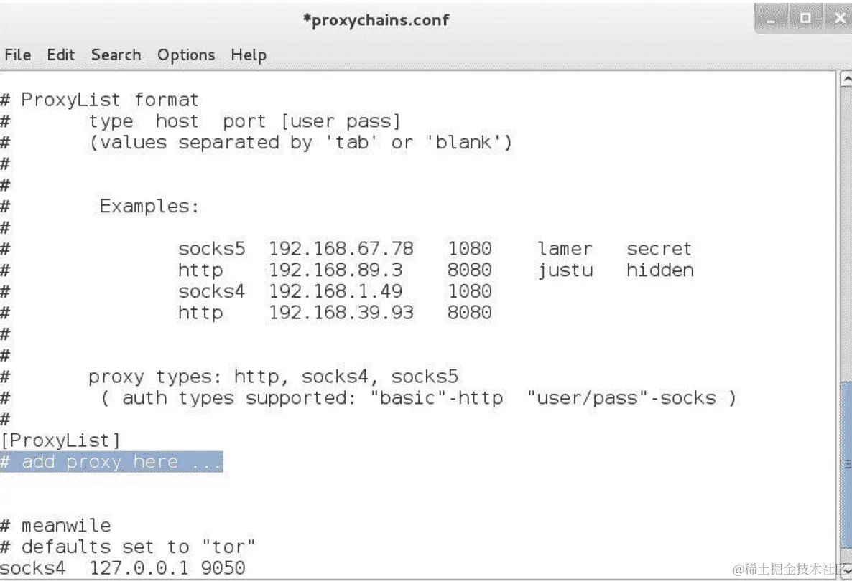Open the File menu

point(18,55)
